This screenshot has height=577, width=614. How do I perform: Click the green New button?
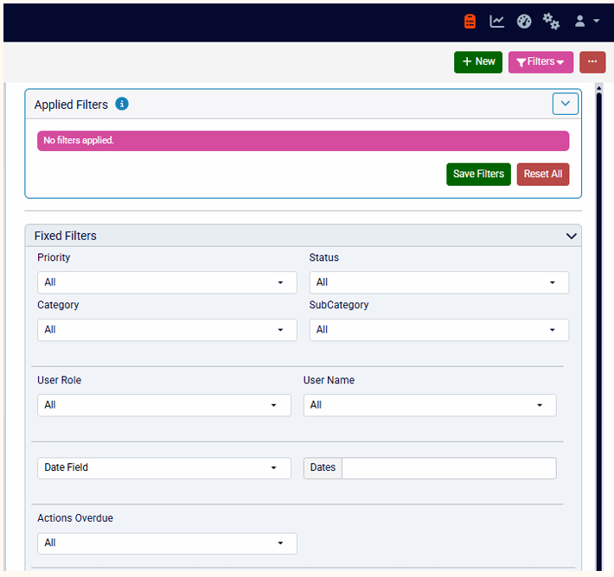pos(478,62)
